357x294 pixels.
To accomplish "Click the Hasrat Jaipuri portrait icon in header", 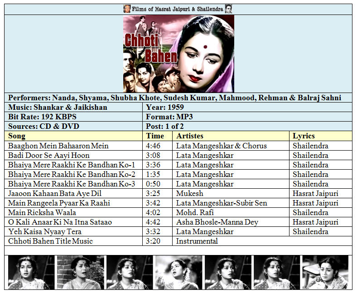I will 127,9.
